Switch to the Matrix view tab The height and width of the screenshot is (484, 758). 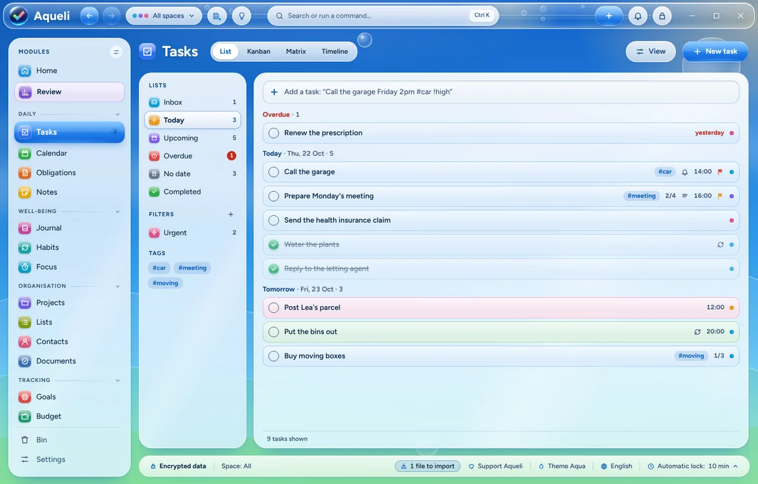[296, 52]
